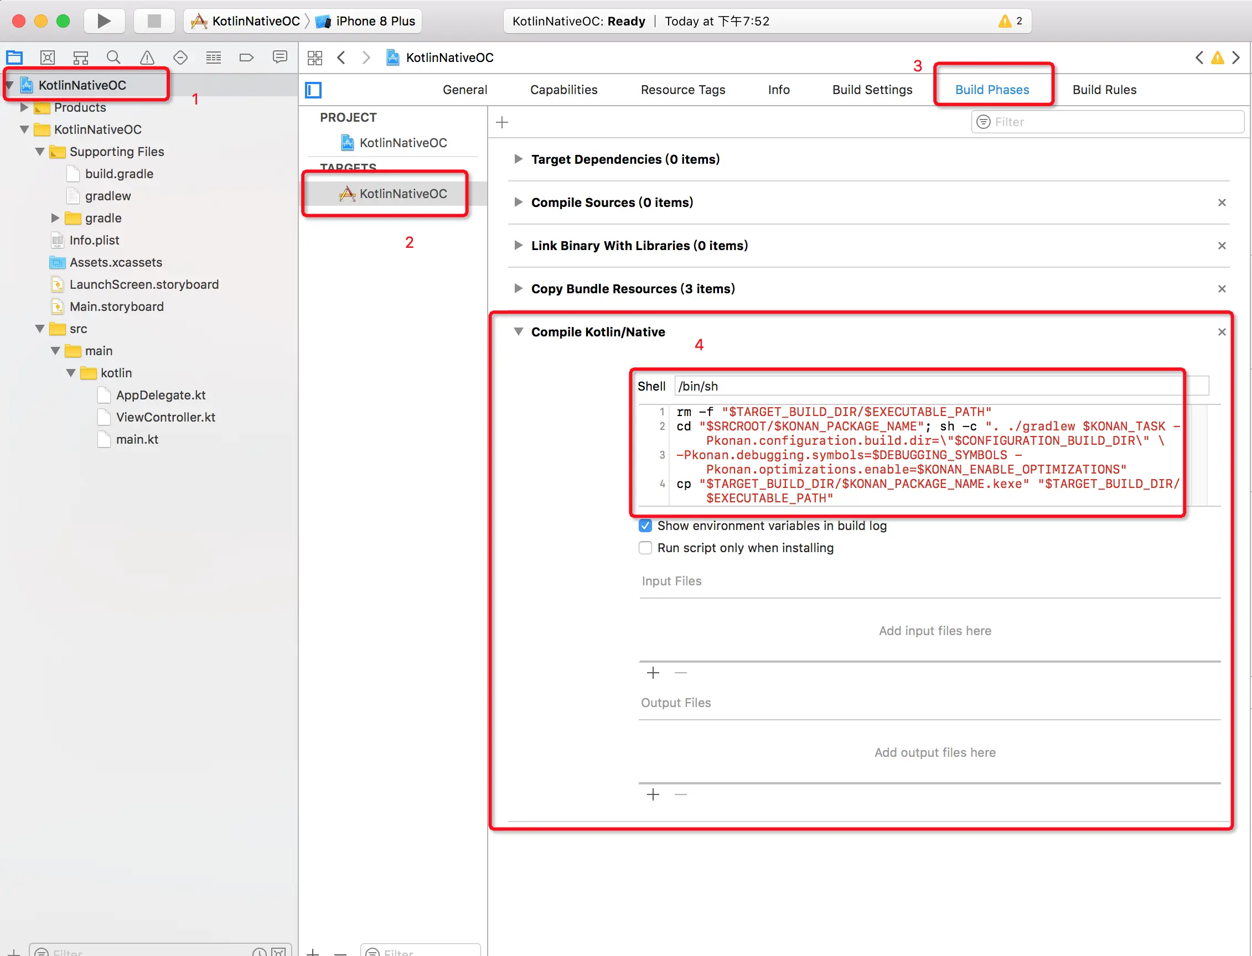Add an input file with plus button

(653, 673)
